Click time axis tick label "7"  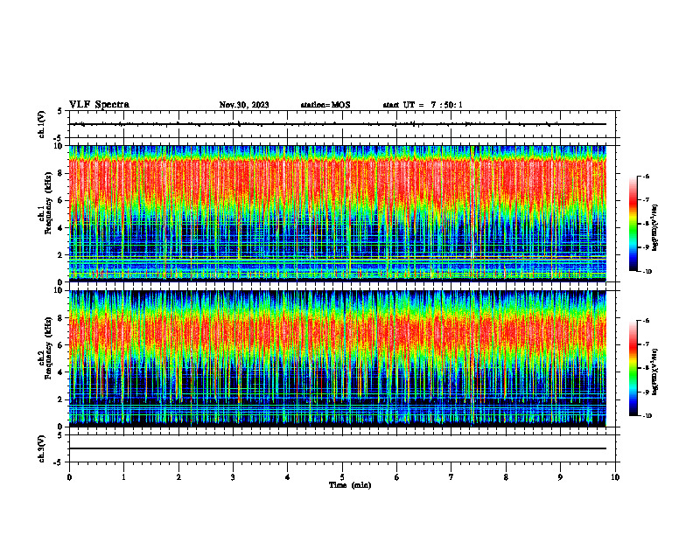tap(451, 477)
